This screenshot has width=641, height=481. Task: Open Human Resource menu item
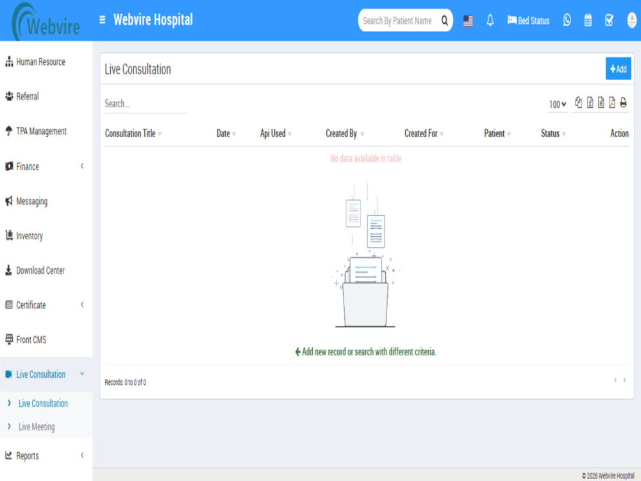46,62
